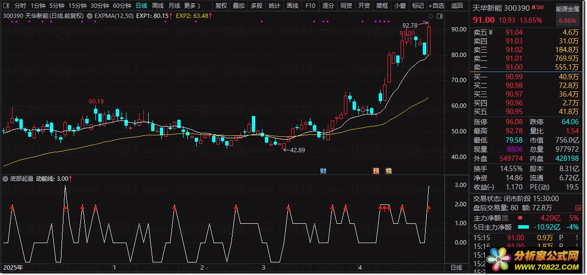The height and width of the screenshot is (275, 587).
Task: Click the 换手 14.55% turnover value
Action: (511, 169)
